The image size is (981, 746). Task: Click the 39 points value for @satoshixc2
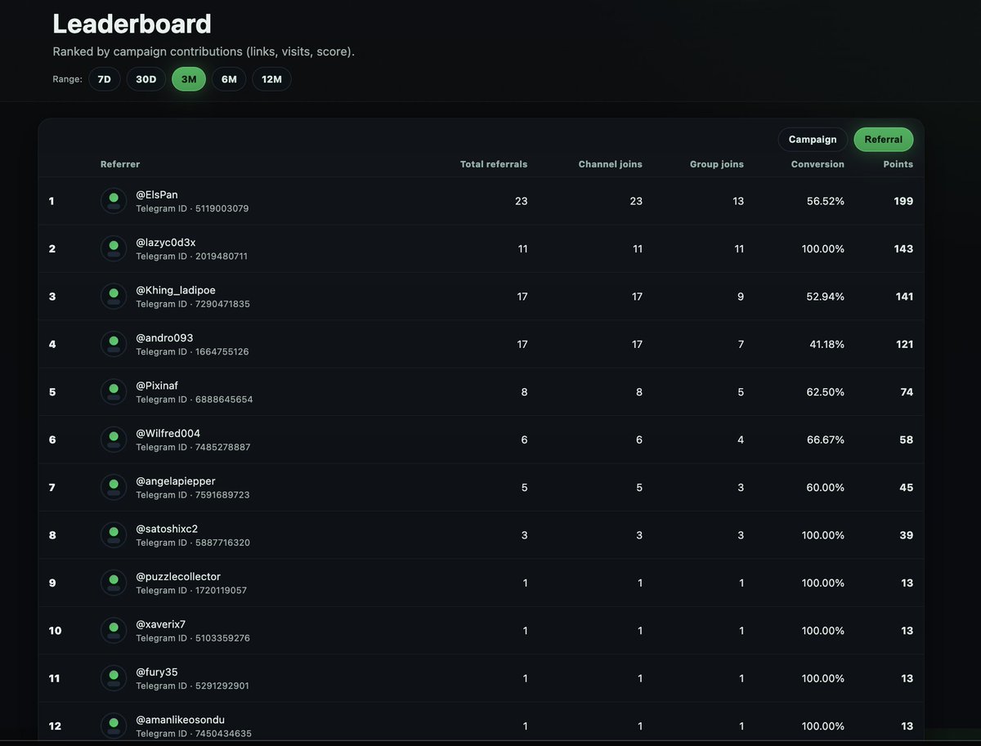[907, 535]
